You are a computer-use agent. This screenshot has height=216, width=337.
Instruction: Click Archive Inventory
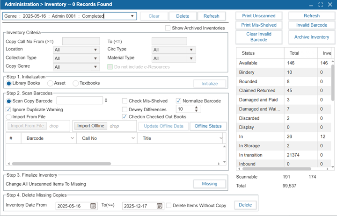[x=312, y=37]
